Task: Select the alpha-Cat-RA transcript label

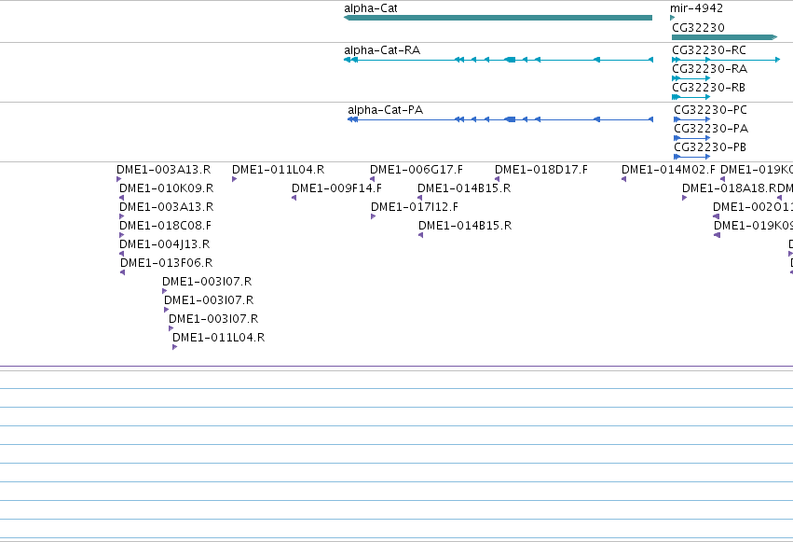Action: [382, 50]
